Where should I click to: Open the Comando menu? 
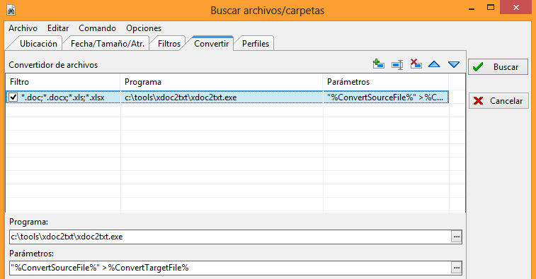click(98, 28)
